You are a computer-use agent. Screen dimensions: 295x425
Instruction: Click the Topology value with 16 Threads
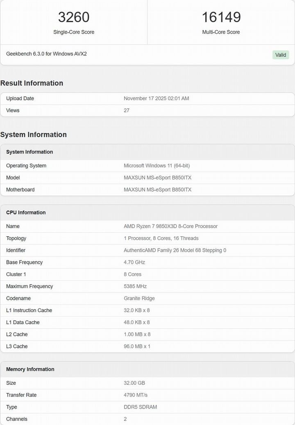(x=161, y=238)
